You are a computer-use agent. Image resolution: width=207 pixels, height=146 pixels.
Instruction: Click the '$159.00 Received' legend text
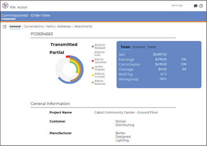(x=100, y=82)
